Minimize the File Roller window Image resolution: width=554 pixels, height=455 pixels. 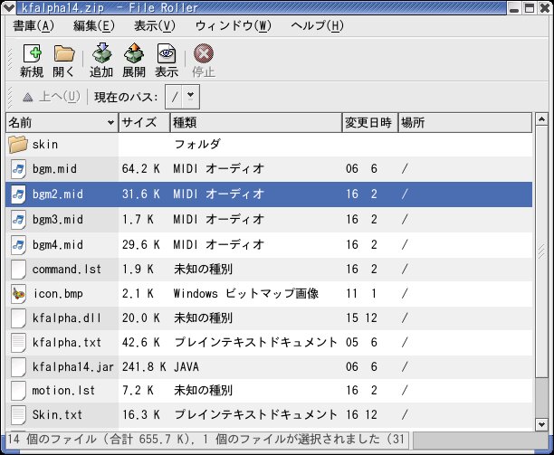pos(514,8)
